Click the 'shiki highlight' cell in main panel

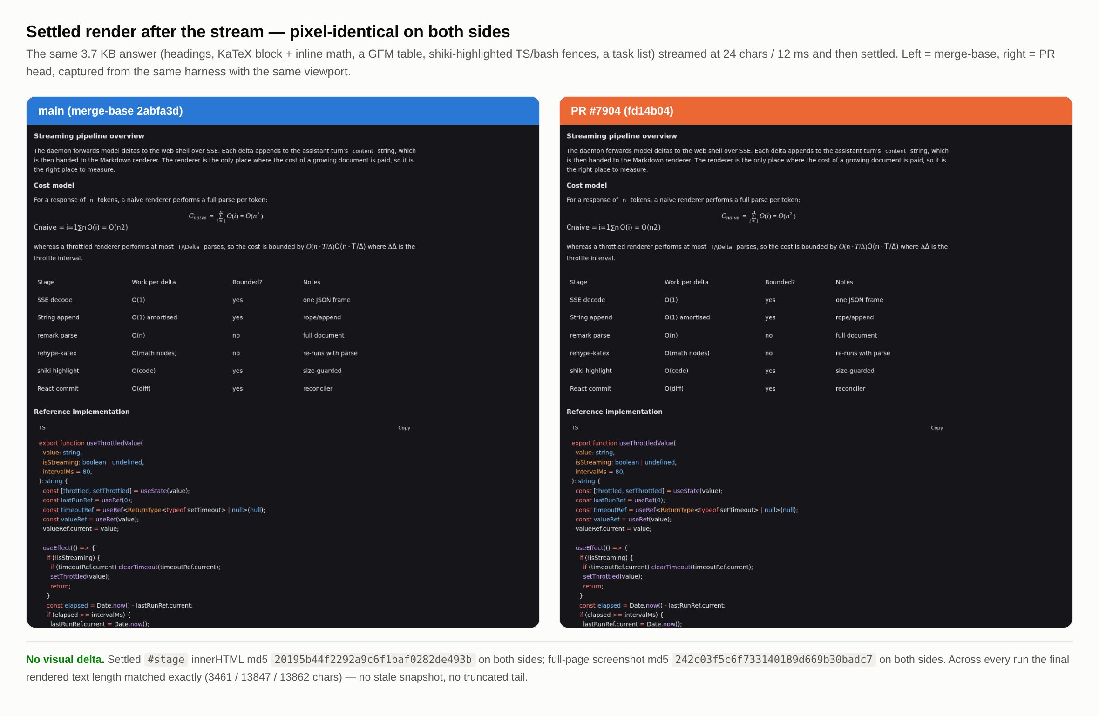tap(58, 371)
